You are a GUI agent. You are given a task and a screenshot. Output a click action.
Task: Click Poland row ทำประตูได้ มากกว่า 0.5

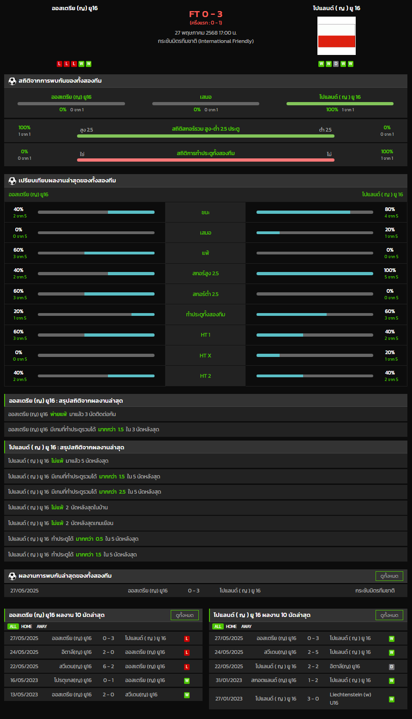pyautogui.click(x=206, y=539)
